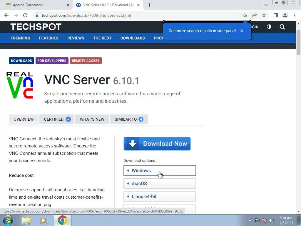Reload the page with the refresh icon
Screen dimensions: 301x226
tap(25, 15)
